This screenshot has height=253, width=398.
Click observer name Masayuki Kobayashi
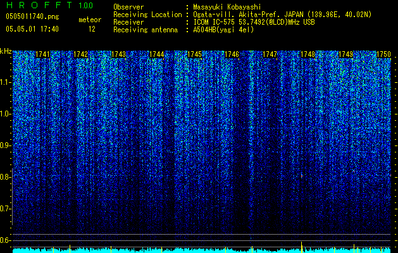click(227, 7)
